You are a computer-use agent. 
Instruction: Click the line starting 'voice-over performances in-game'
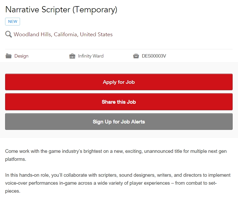click(111, 183)
